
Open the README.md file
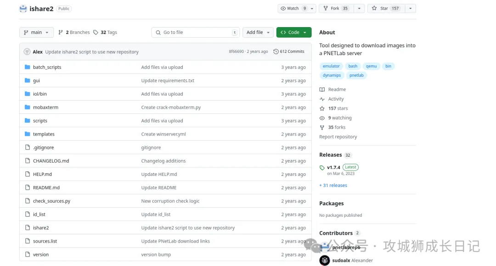tap(46, 187)
